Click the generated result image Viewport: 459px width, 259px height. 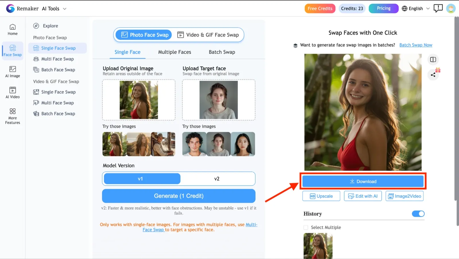tap(363, 112)
